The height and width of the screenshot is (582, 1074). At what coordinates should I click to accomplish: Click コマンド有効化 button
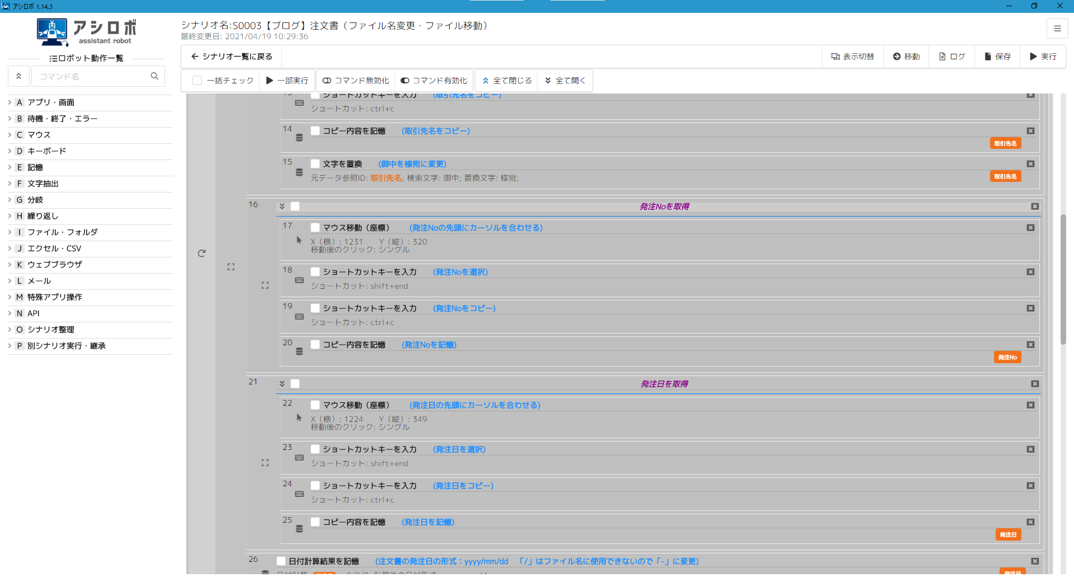coord(434,81)
